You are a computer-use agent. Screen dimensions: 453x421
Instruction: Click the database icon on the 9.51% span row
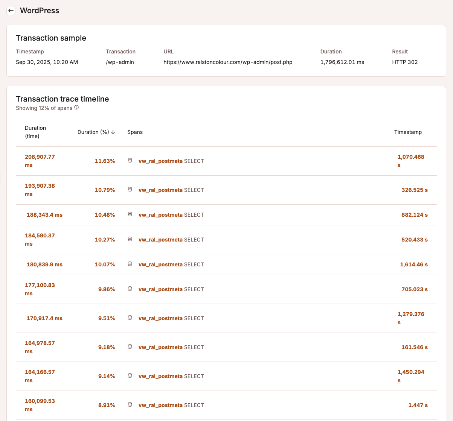(x=130, y=318)
